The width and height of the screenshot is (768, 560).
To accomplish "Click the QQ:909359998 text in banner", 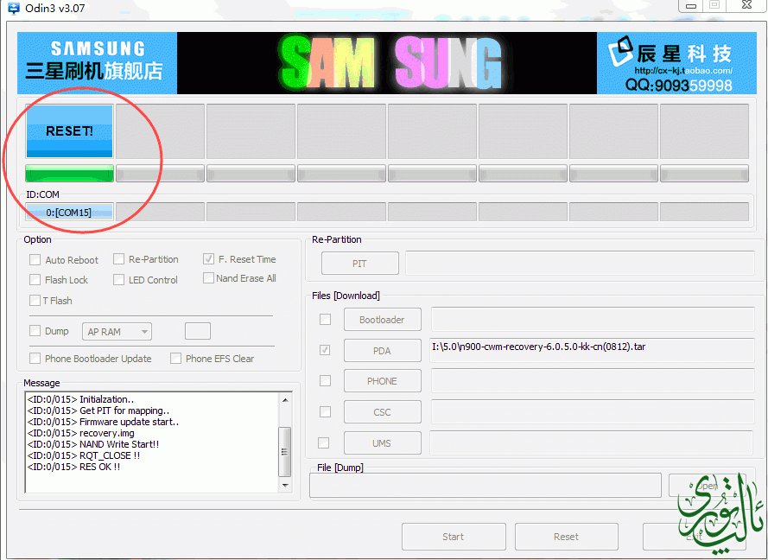I will click(x=679, y=86).
